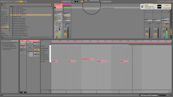The width and height of the screenshot is (173, 97).
Task: Toggle return track B activator
Action: [155, 34]
